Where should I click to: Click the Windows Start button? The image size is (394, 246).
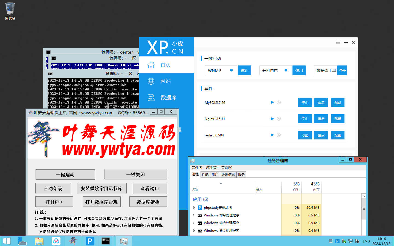7,241
